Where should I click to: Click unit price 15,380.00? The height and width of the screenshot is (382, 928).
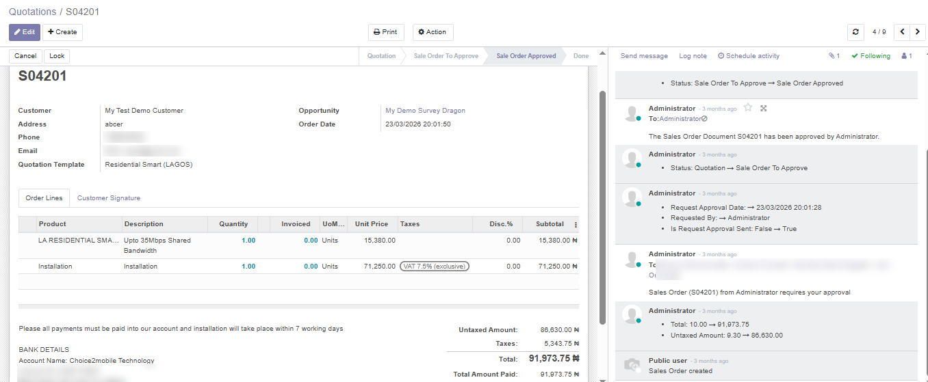tap(380, 241)
